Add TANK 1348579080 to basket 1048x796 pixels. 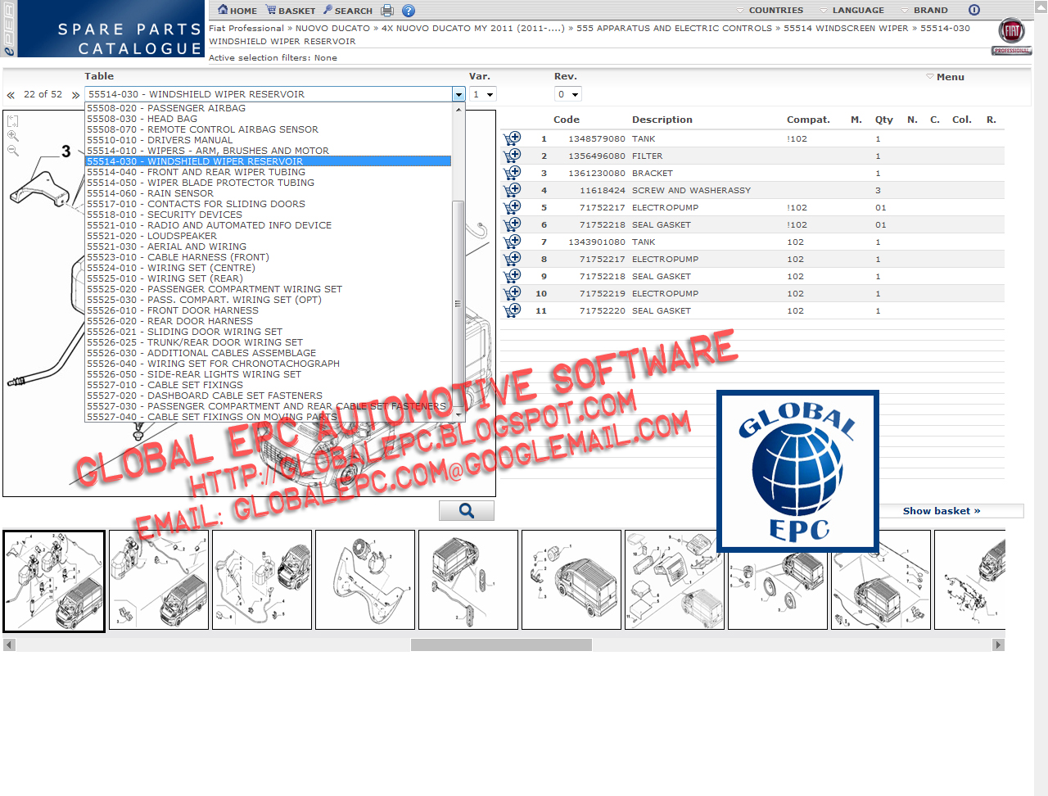(x=513, y=138)
